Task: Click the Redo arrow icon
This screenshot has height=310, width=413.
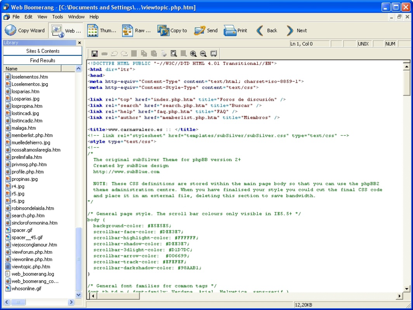Action: 124,53
